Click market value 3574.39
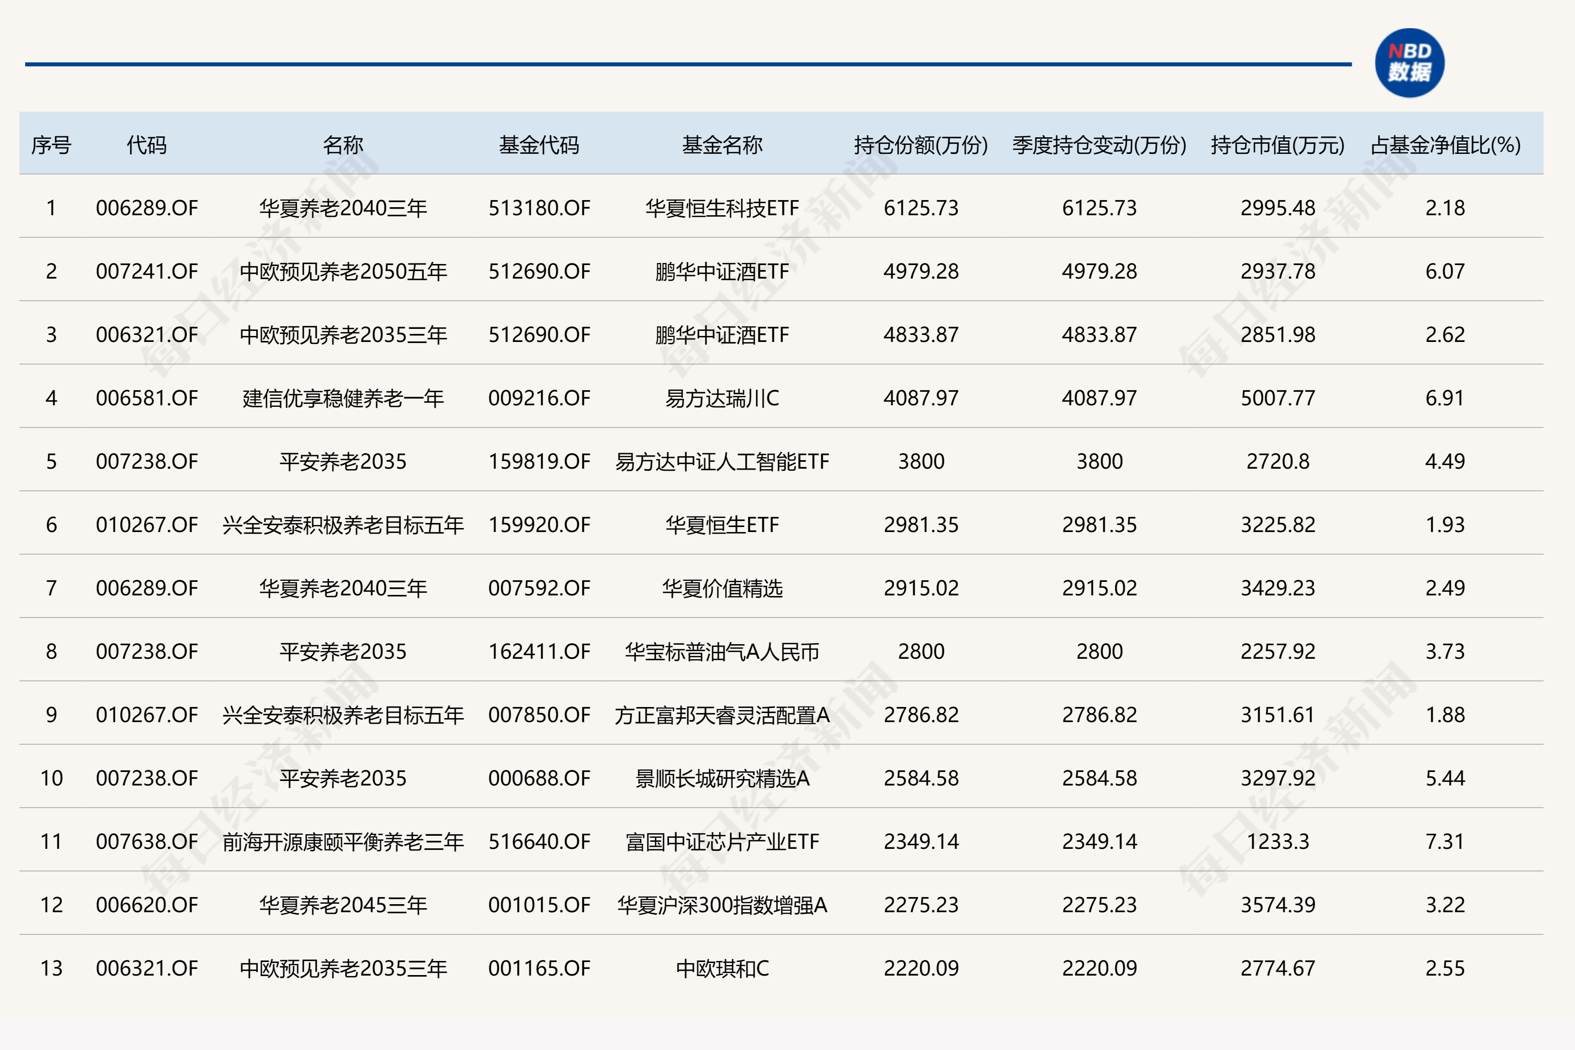The image size is (1575, 1050). 1278,905
